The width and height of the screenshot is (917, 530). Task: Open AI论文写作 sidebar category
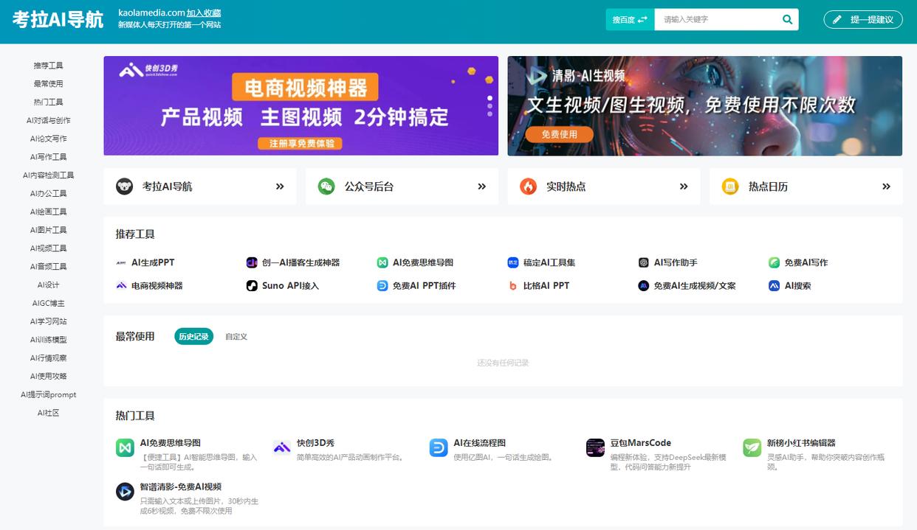49,139
